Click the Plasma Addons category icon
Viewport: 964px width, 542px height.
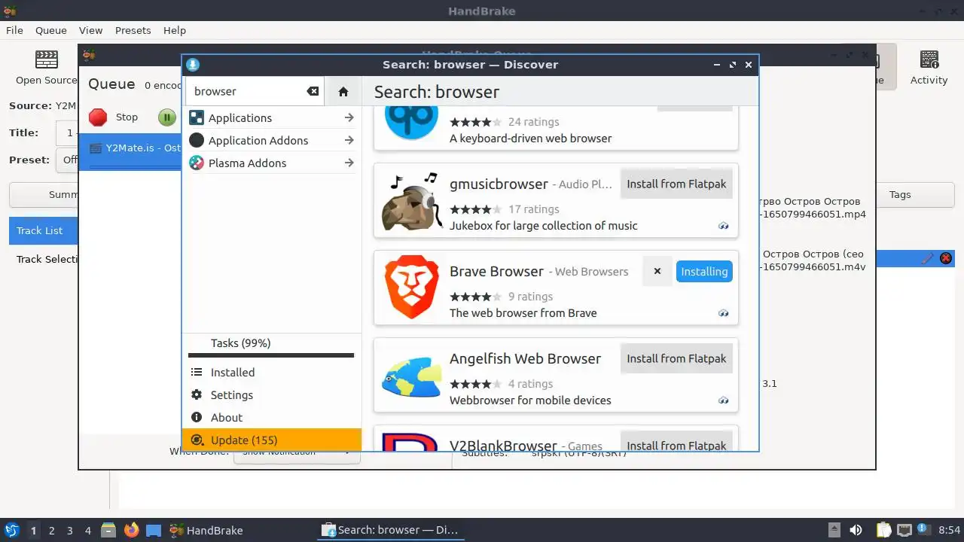click(x=197, y=163)
